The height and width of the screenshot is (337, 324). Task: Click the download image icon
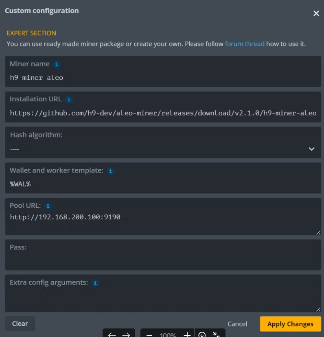[x=202, y=335]
